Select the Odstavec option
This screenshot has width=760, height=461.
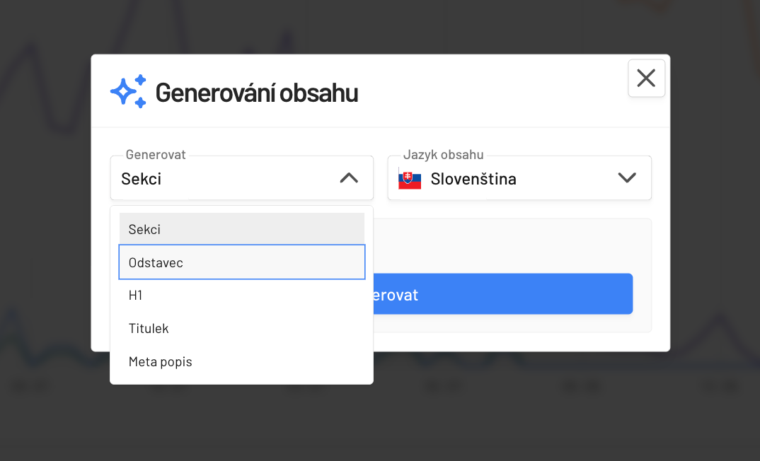click(x=241, y=262)
